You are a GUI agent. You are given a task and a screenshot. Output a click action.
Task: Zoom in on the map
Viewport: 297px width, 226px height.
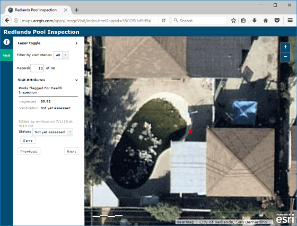coord(285,47)
